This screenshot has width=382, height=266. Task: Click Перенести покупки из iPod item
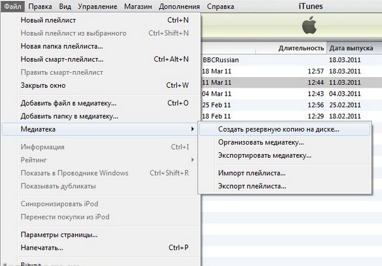(105, 217)
